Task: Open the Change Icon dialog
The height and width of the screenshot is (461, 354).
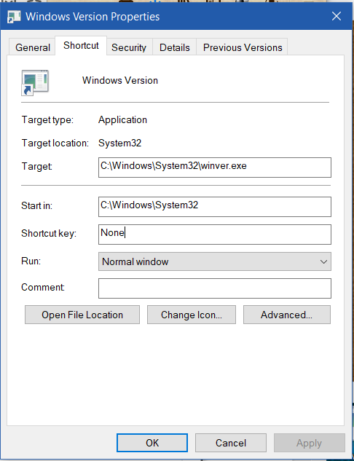Action: [192, 315]
